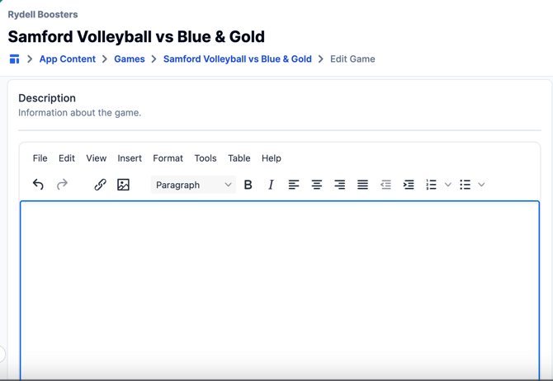Decrease indent with the outdent icon

tap(385, 185)
